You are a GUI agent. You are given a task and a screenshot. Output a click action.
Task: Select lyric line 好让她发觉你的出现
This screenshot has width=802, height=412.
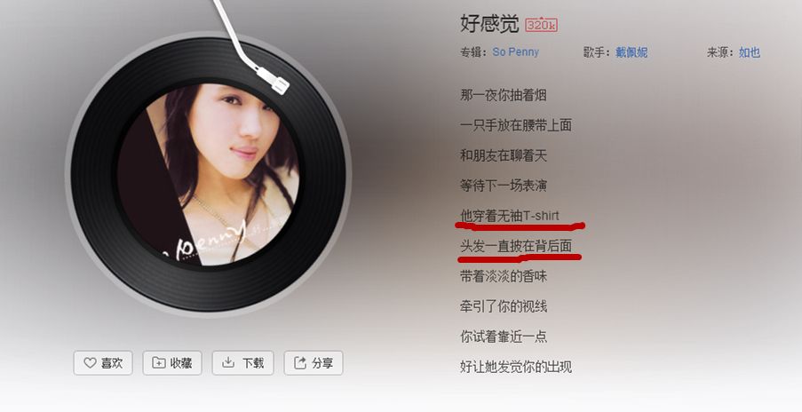[x=515, y=367]
